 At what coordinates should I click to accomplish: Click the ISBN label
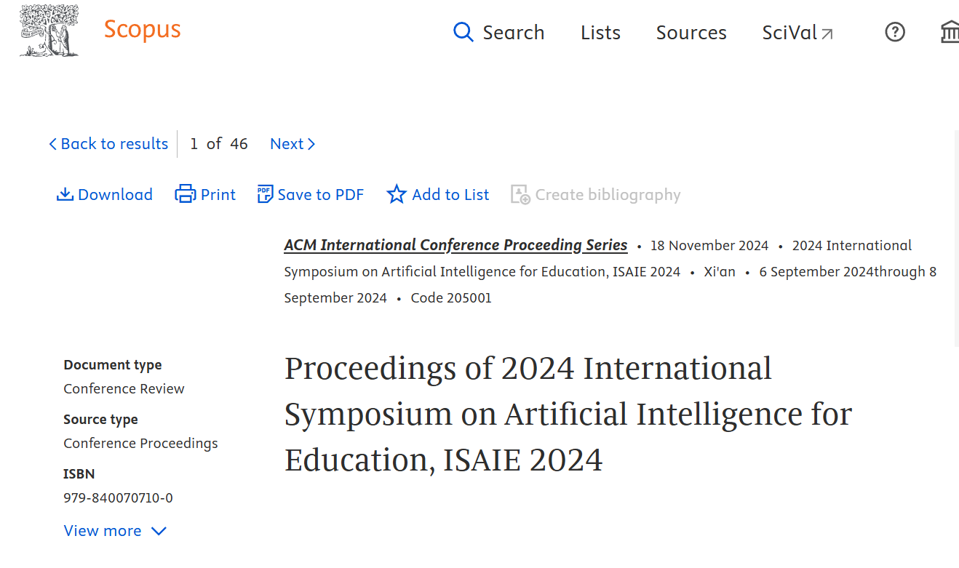(79, 474)
